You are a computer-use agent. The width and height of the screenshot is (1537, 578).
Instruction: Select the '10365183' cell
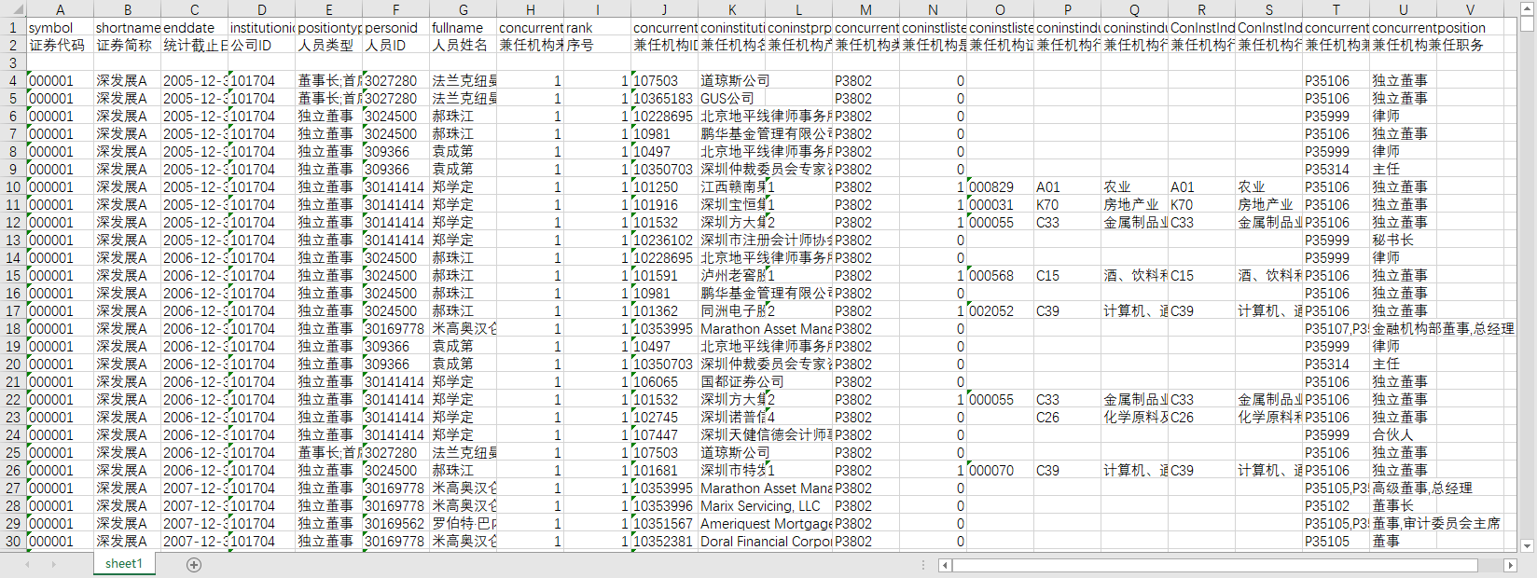[665, 98]
